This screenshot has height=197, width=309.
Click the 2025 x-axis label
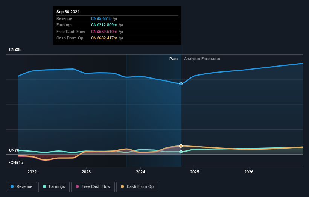pyautogui.click(x=195, y=172)
